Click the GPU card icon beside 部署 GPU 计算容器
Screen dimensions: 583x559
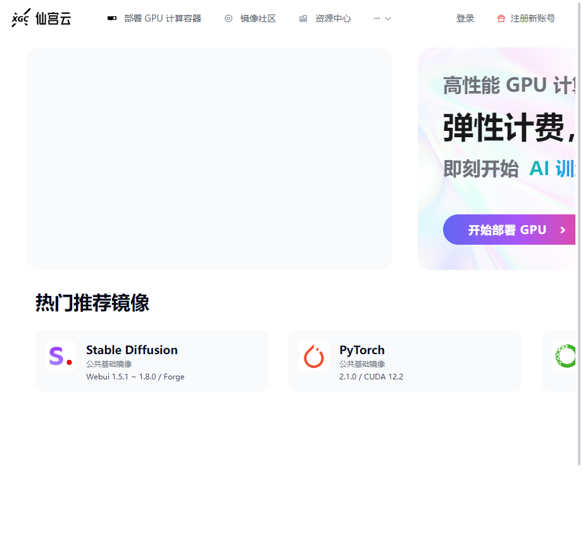[x=112, y=18]
